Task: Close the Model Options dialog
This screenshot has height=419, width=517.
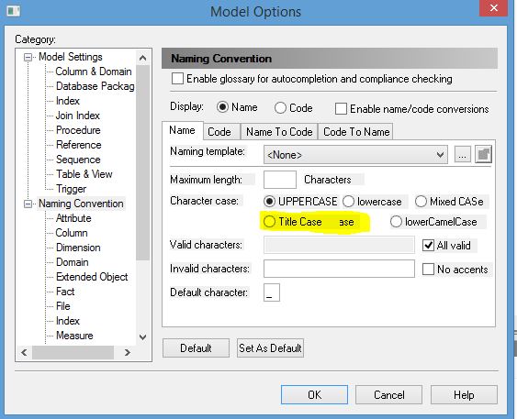Action: click(x=493, y=8)
